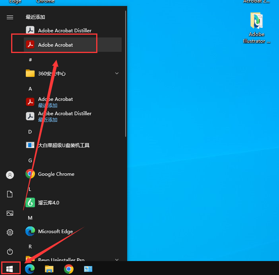Open Google Chrome from the app list
The height and width of the screenshot is (275, 279).
point(56,174)
